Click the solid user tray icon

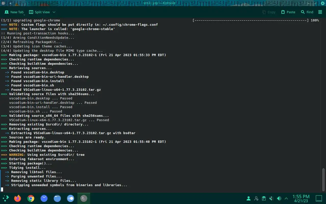(x=248, y=198)
